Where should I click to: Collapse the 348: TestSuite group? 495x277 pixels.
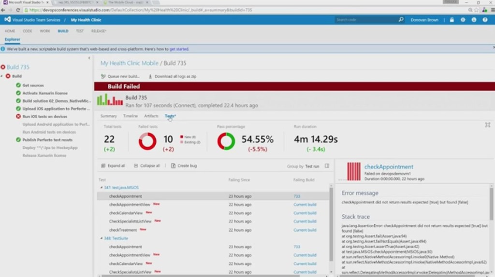[101, 238]
